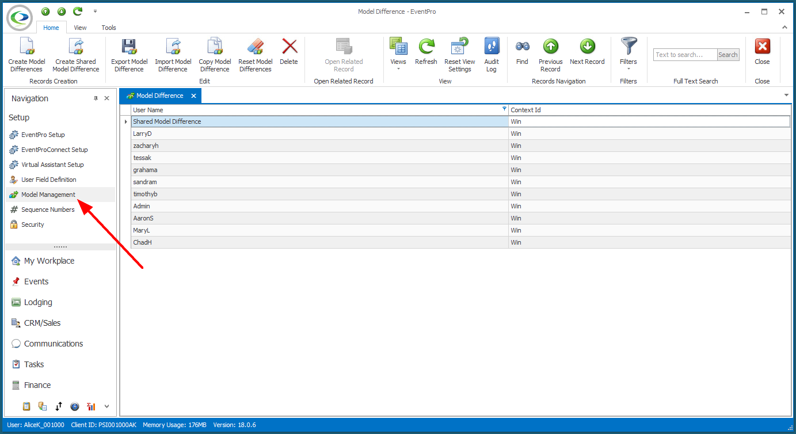Switch to the Home ribbon tab
The height and width of the screenshot is (434, 796).
51,28
